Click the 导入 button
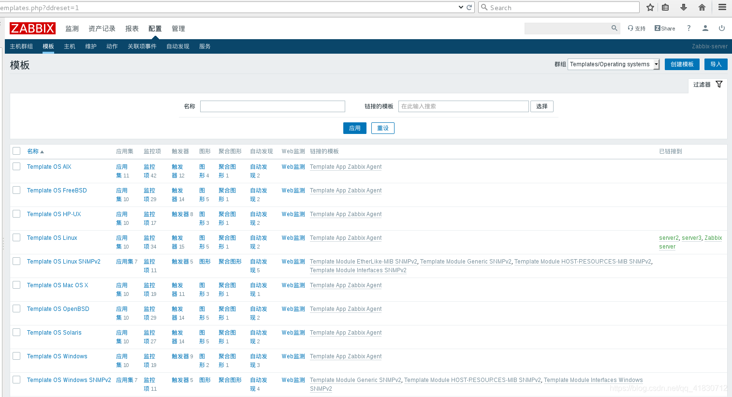The height and width of the screenshot is (397, 732). click(x=716, y=64)
